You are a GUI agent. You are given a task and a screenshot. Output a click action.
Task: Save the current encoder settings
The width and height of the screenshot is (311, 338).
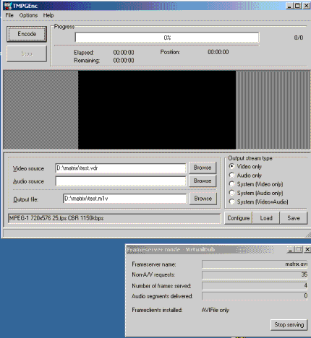[294, 218]
